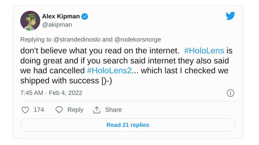Image resolution: width=259 pixels, height=145 pixels.
Task: Open the @rodekorsnorge mention
Action: 137,39
